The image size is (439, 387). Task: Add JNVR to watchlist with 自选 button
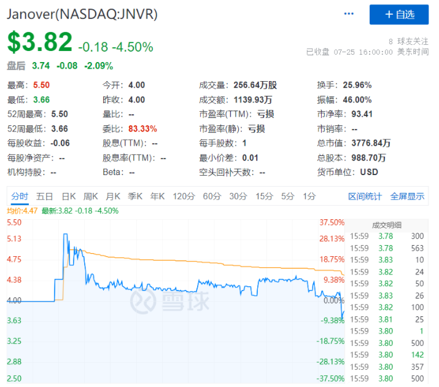(x=399, y=14)
